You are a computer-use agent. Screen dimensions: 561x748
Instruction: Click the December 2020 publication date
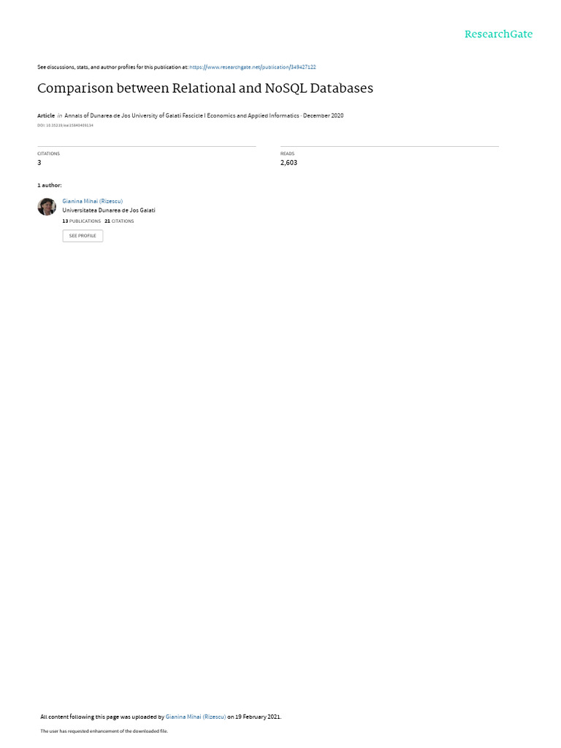[x=323, y=115]
